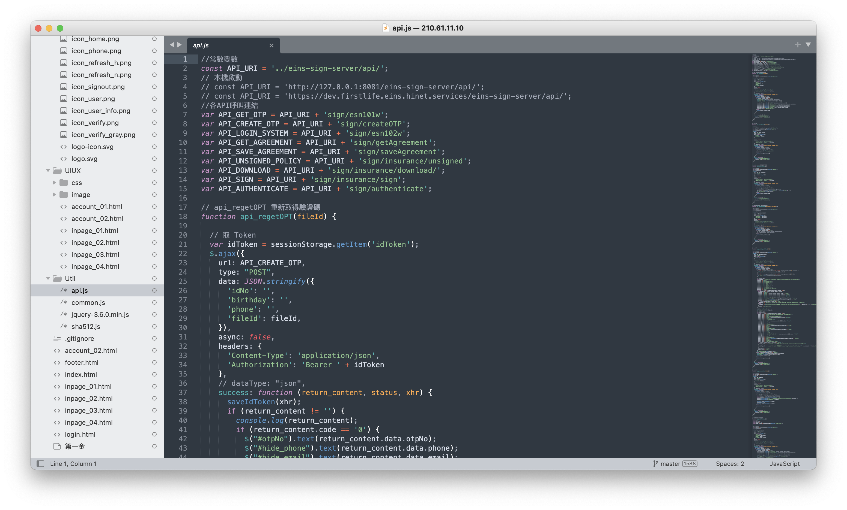Viewport: 847px width, 510px height.
Task: Open inpage_04.html at root level
Action: tap(89, 423)
